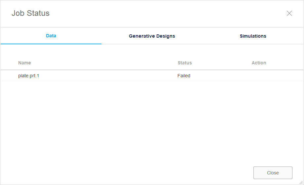Click the blue underline beneath the Data tab
This screenshot has width=304, height=185.
coord(51,44)
